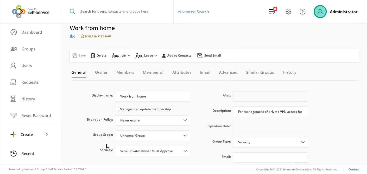
Task: Click the disabled Save floppy icon
Action: click(75, 55)
